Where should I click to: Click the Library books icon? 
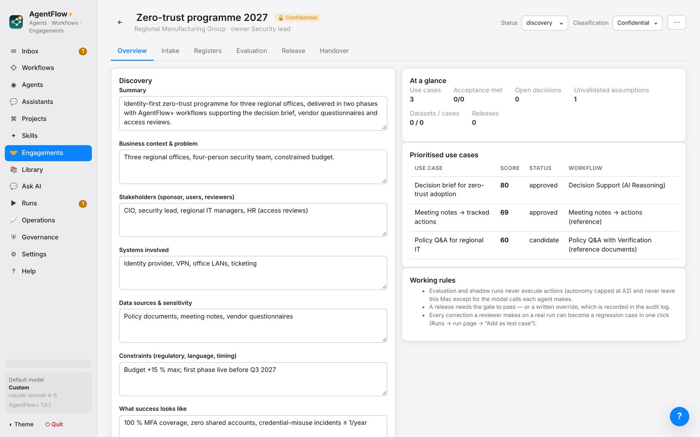[14, 169]
